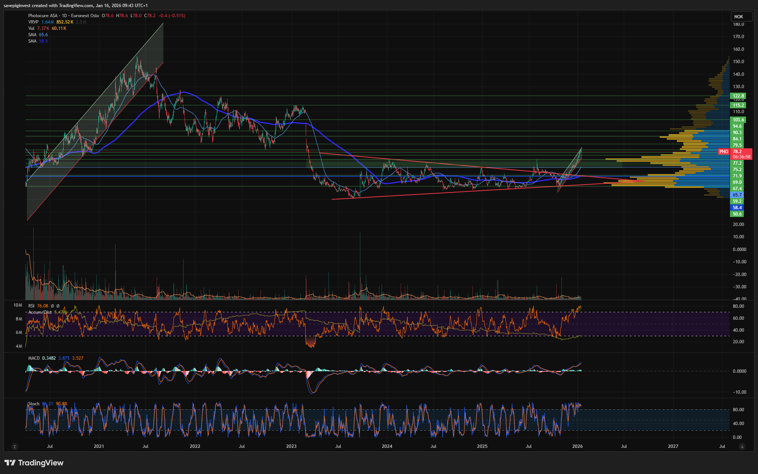Click the TradingView logo icon
Screen dimensions: 758x474
10,463
